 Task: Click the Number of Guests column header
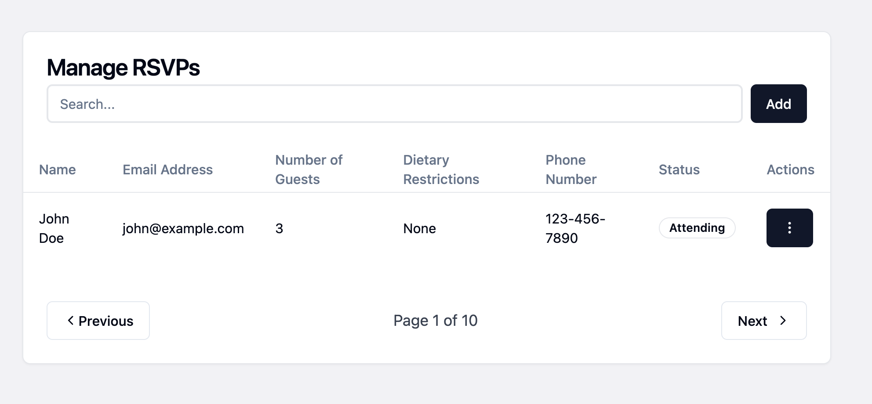click(x=309, y=170)
